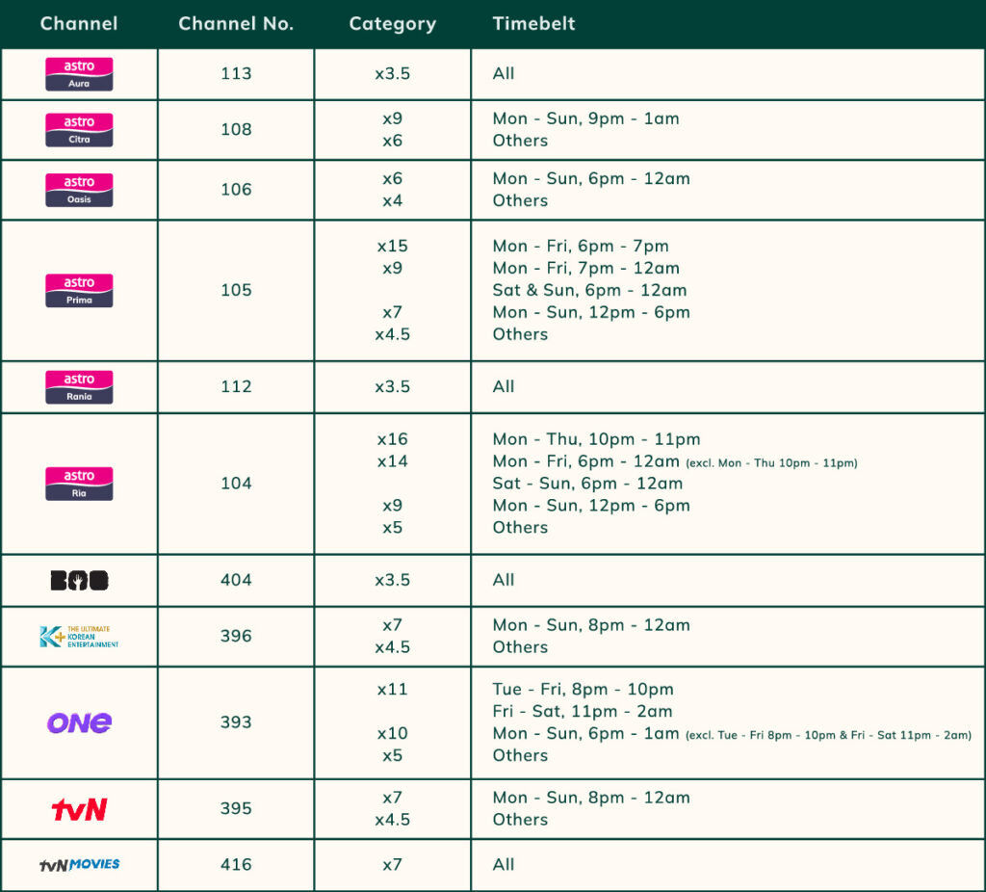
Task: Click the red tvN channel logo
Action: click(79, 809)
